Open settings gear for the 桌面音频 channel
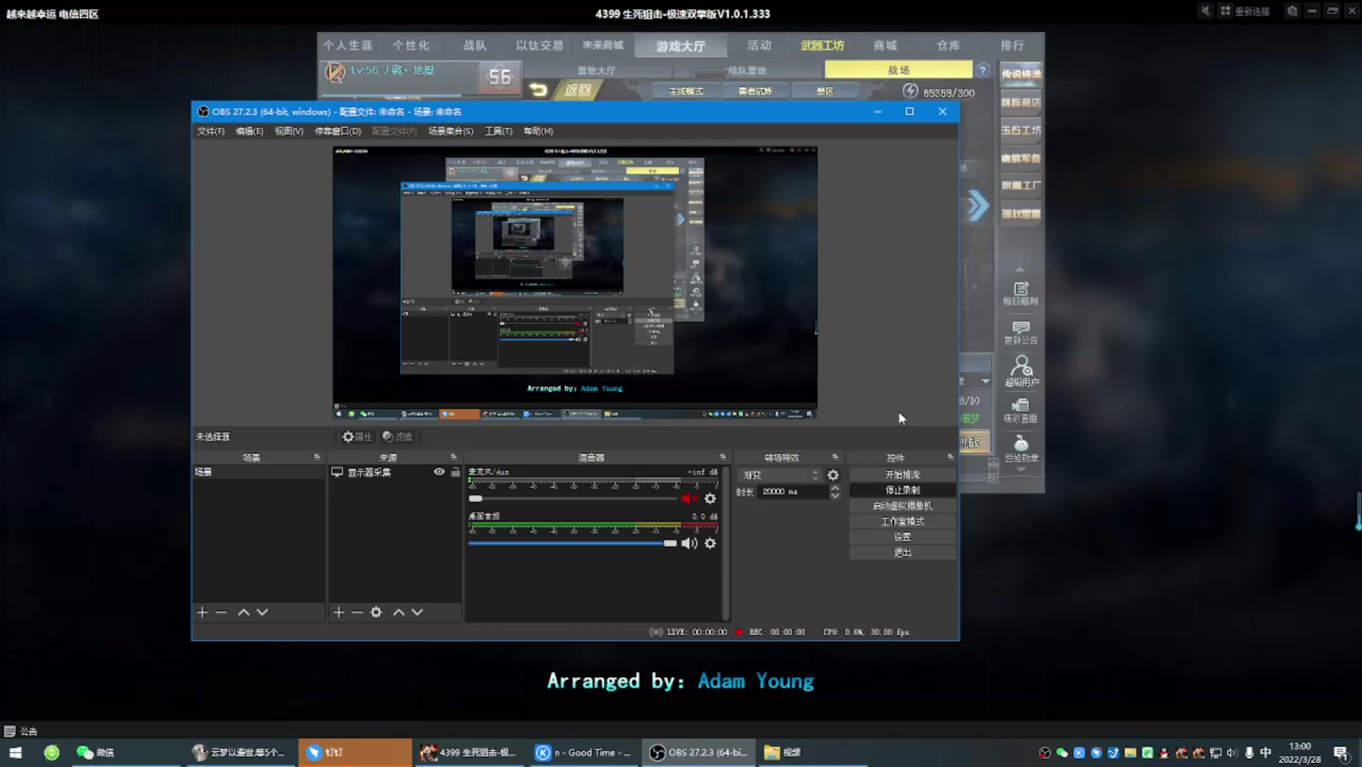Image resolution: width=1362 pixels, height=767 pixels. click(710, 543)
